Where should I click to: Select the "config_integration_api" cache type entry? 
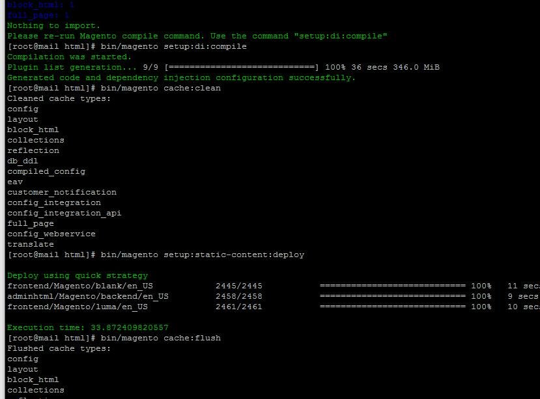point(64,213)
